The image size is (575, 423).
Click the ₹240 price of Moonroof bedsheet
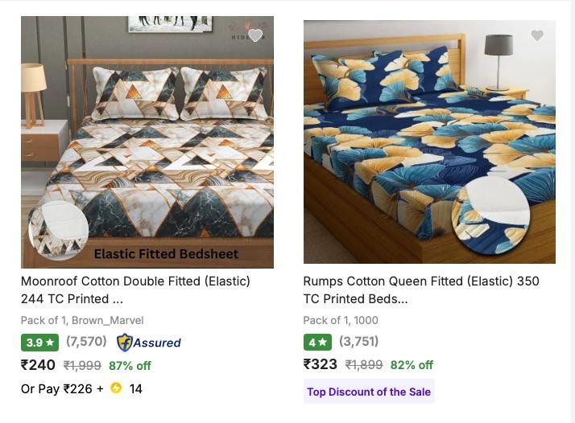pos(38,365)
